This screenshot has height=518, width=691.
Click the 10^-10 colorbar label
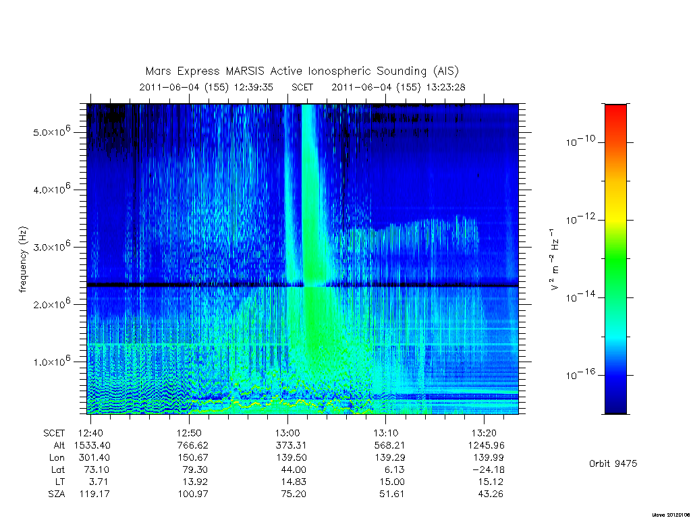[580, 141]
